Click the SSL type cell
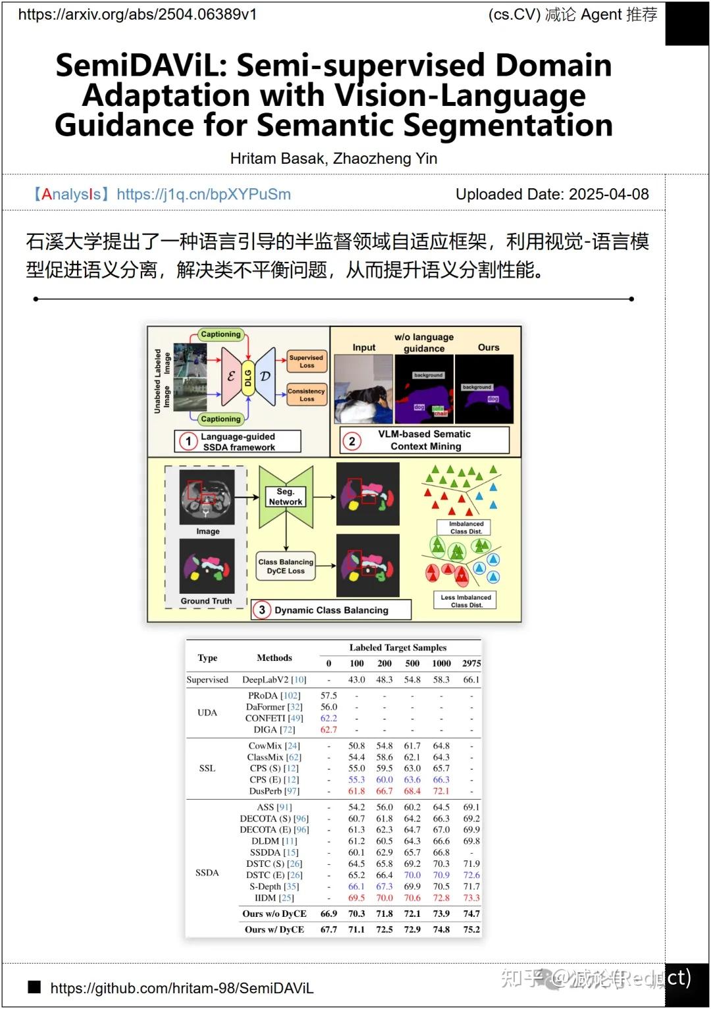The width and height of the screenshot is (711, 1009). [x=207, y=768]
